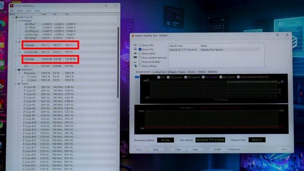The height and width of the screenshot is (171, 304).
Task: Enable the Stress GPU(s) checkbox
Action: tap(140, 66)
